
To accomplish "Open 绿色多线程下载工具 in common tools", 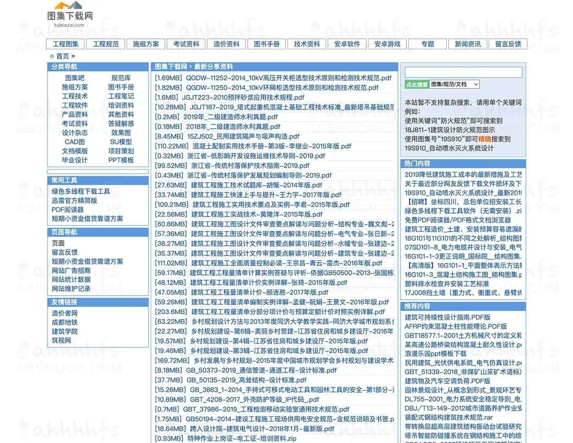I will point(81,191).
